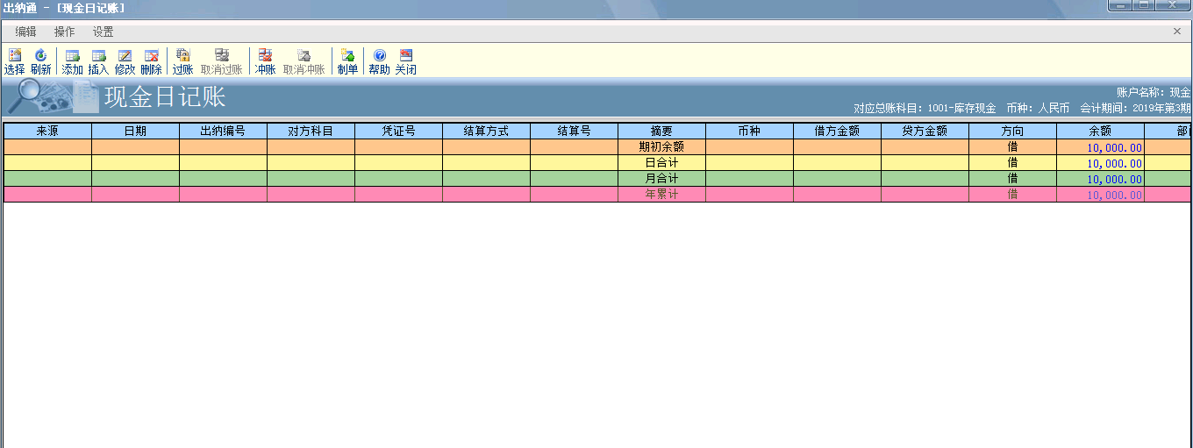Insert a row using 插入 icon
Screen dimensions: 1193x448
coord(98,60)
